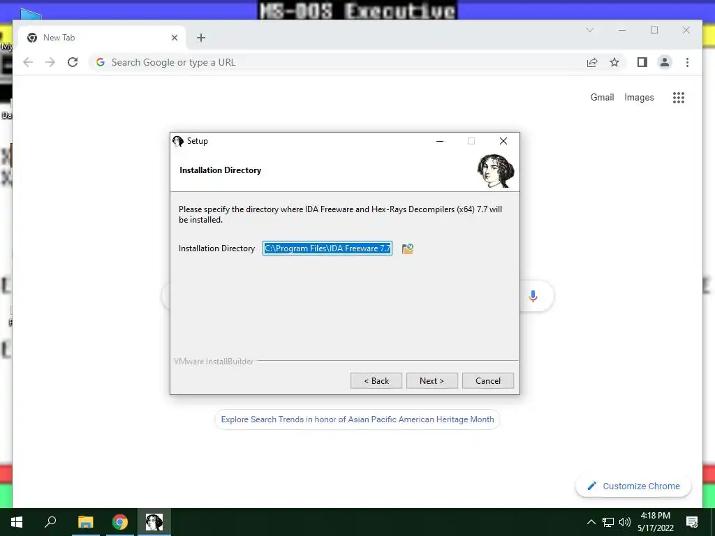This screenshot has width=715, height=536.
Task: Open the Google apps grid
Action: coord(679,98)
